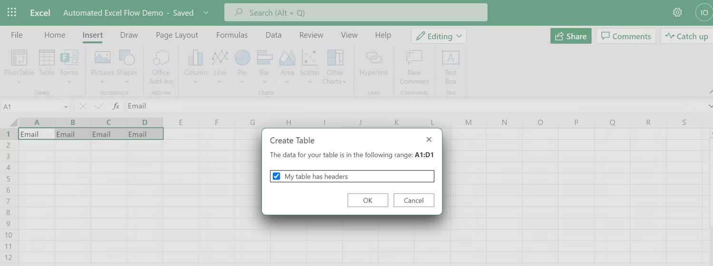Uncheck My table has headers checkbox

coord(276,176)
